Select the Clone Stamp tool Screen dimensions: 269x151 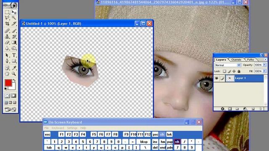pyautogui.click(x=7, y=36)
